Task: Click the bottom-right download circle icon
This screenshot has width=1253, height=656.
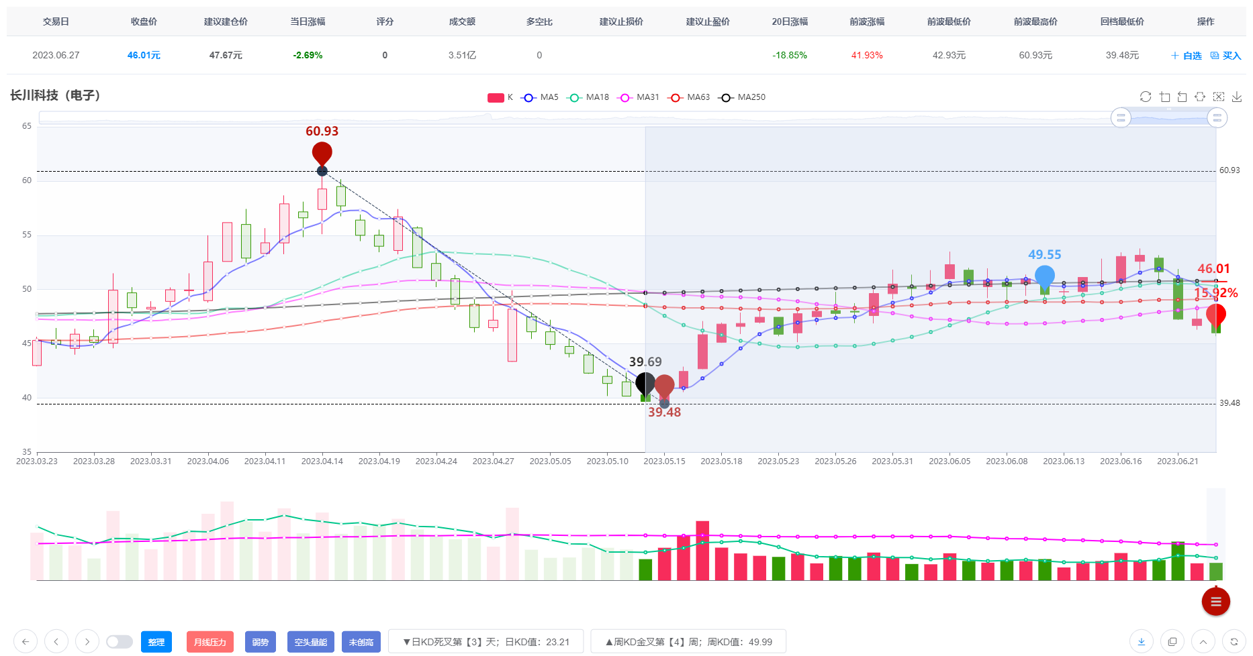Action: pos(1141,641)
